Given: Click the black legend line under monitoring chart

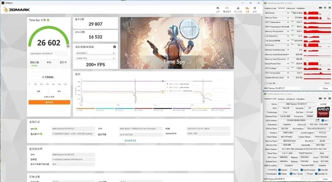Looking at the screenshot, I should pyautogui.click(x=163, y=109).
